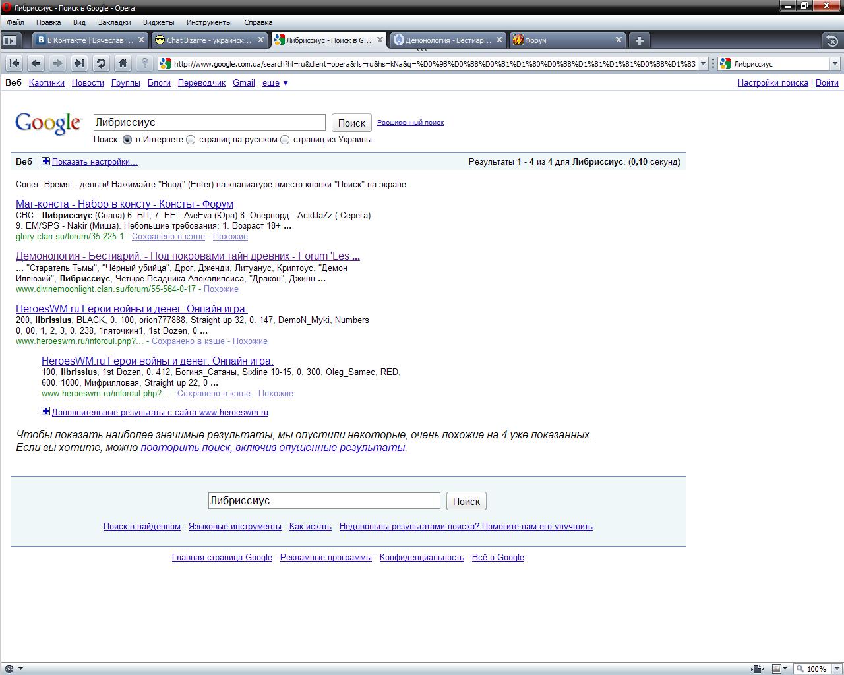Open the Инструменты menu

coord(209,22)
